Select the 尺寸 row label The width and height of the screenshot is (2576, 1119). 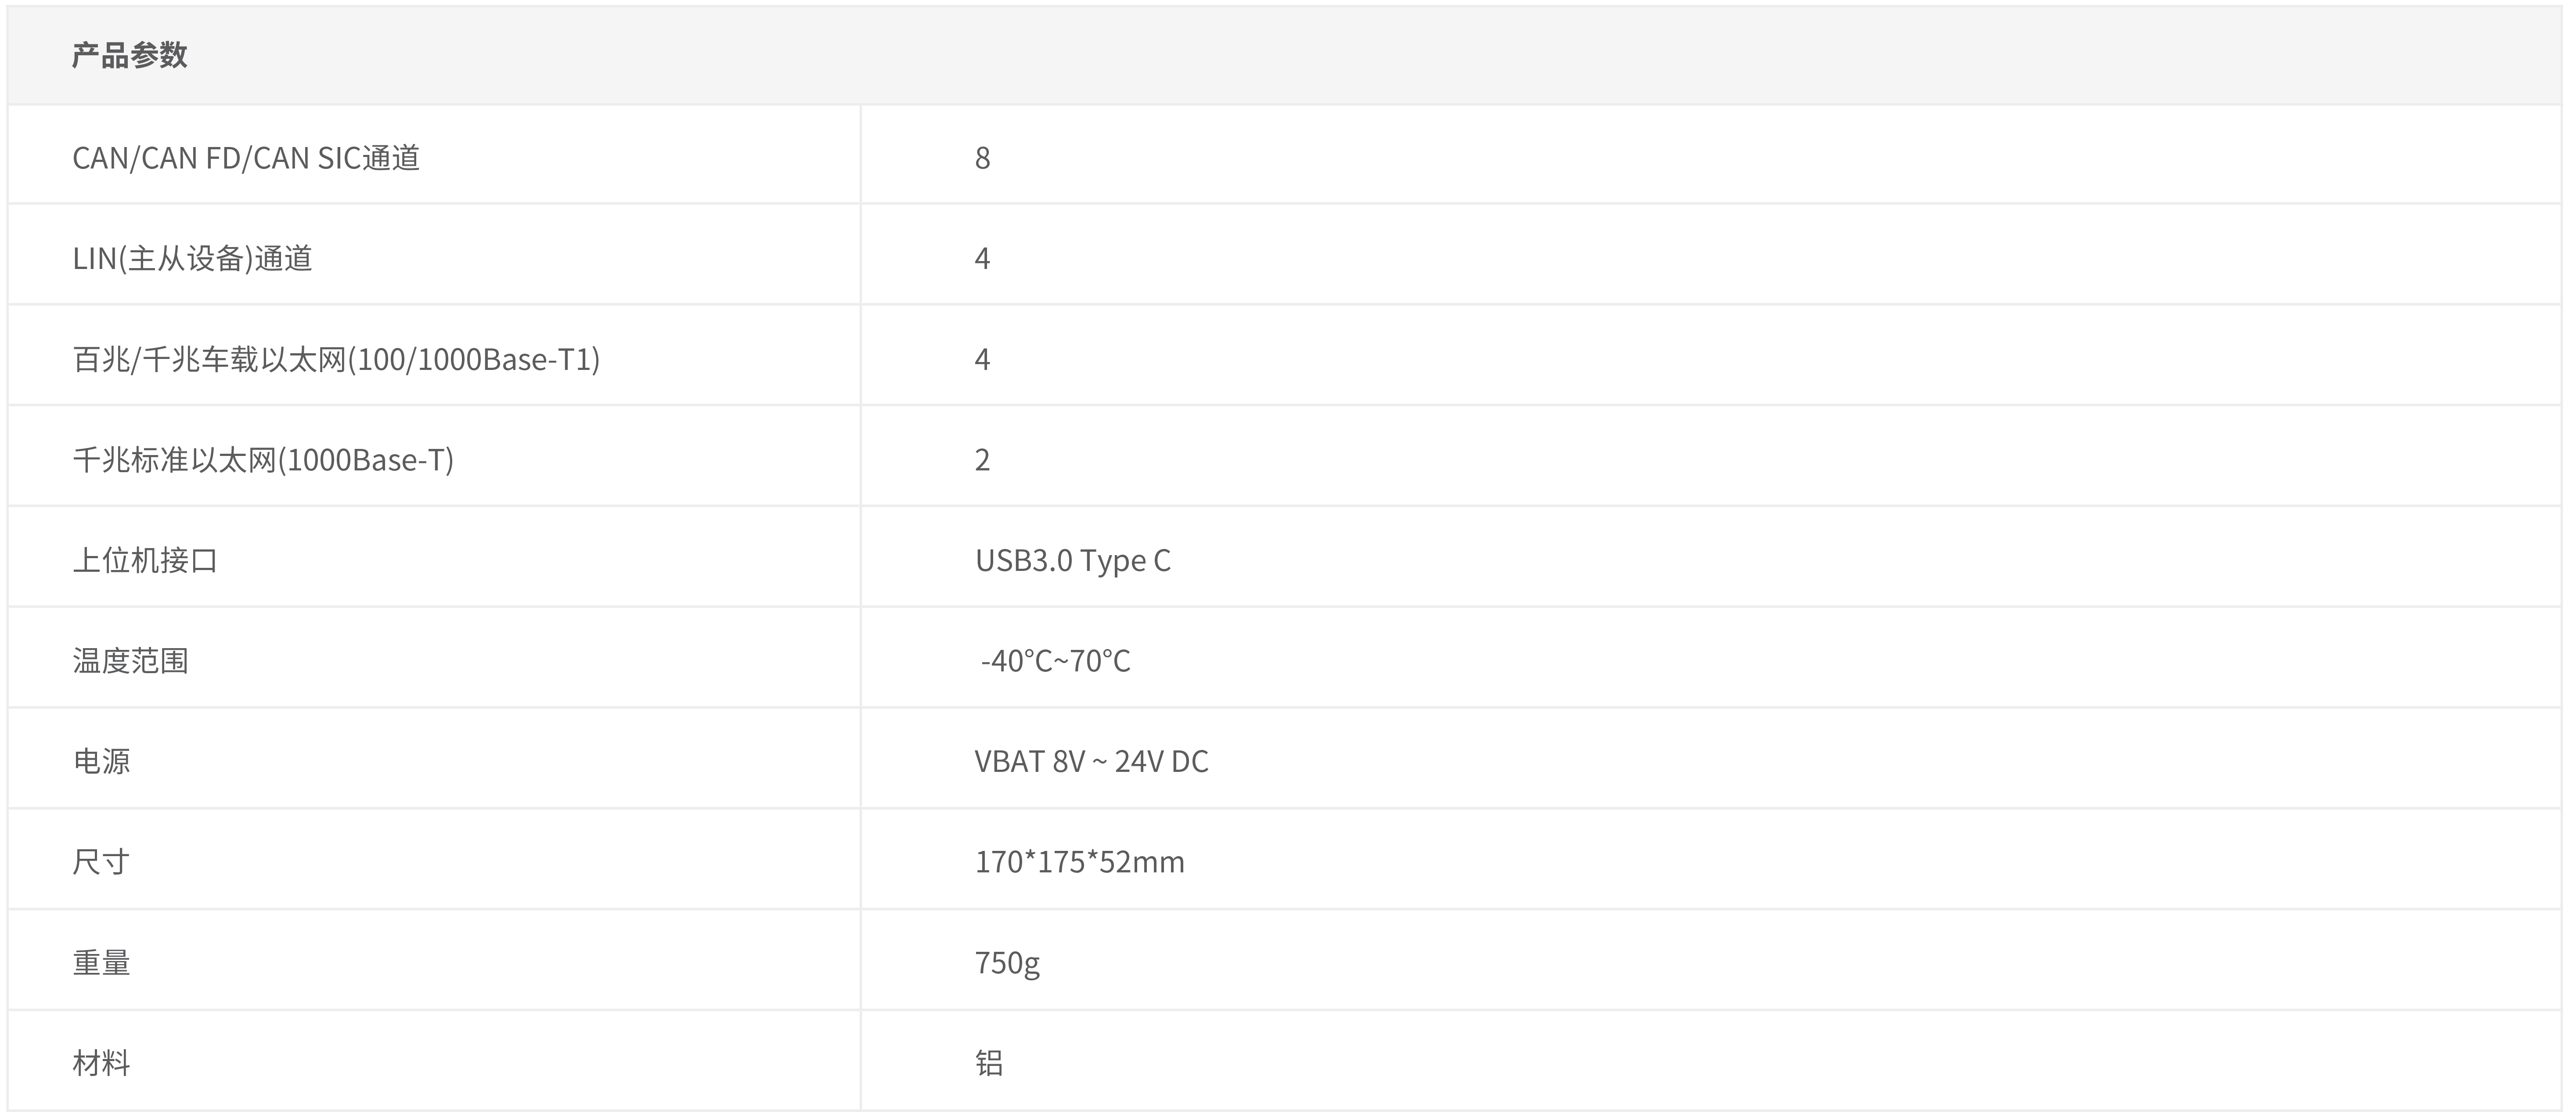101,862
